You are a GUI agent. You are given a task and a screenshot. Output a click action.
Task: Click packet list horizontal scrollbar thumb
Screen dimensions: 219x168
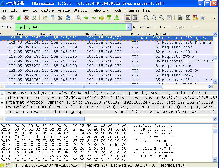[84, 86]
